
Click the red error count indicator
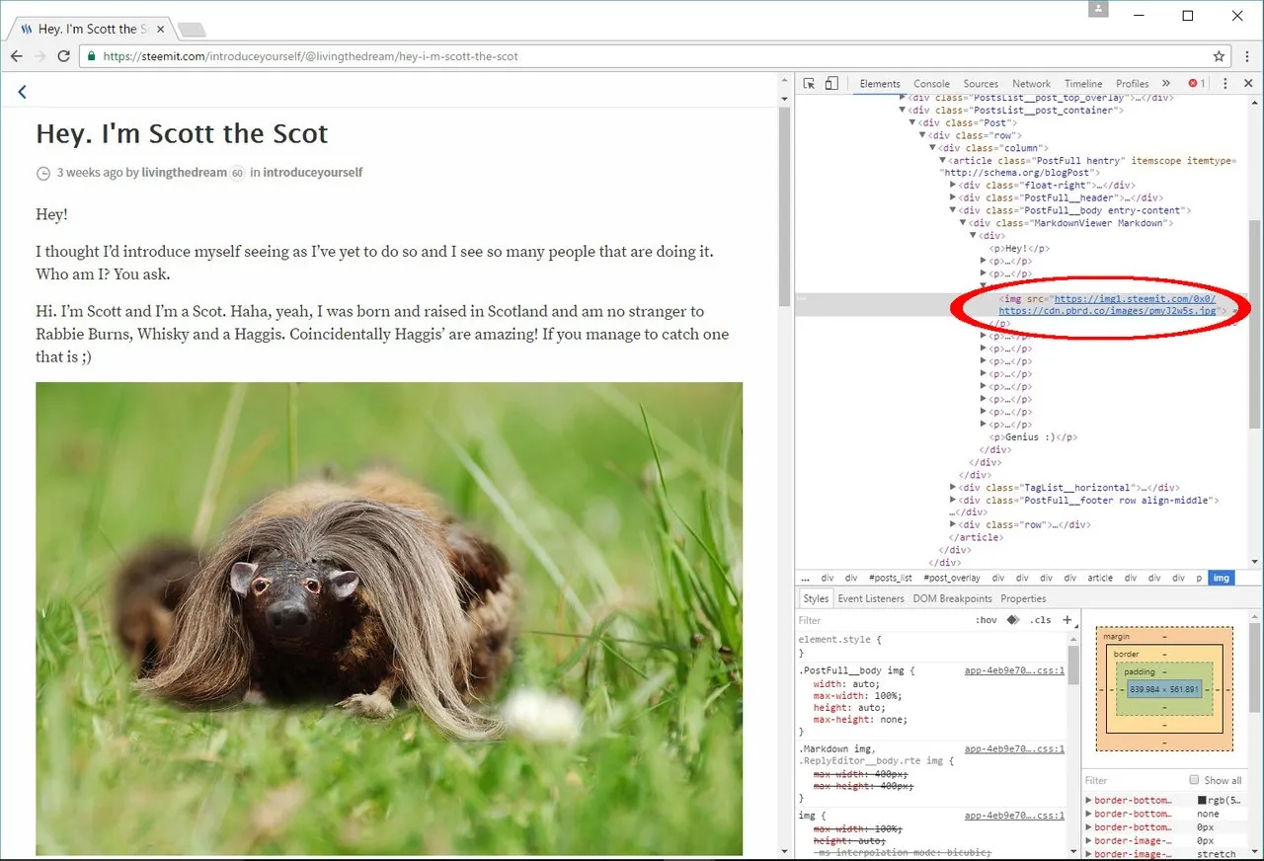coord(1197,84)
